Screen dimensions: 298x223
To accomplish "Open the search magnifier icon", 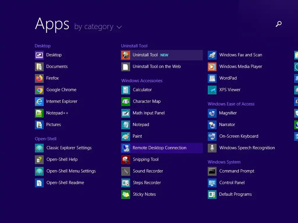I will pyautogui.click(x=279, y=24).
